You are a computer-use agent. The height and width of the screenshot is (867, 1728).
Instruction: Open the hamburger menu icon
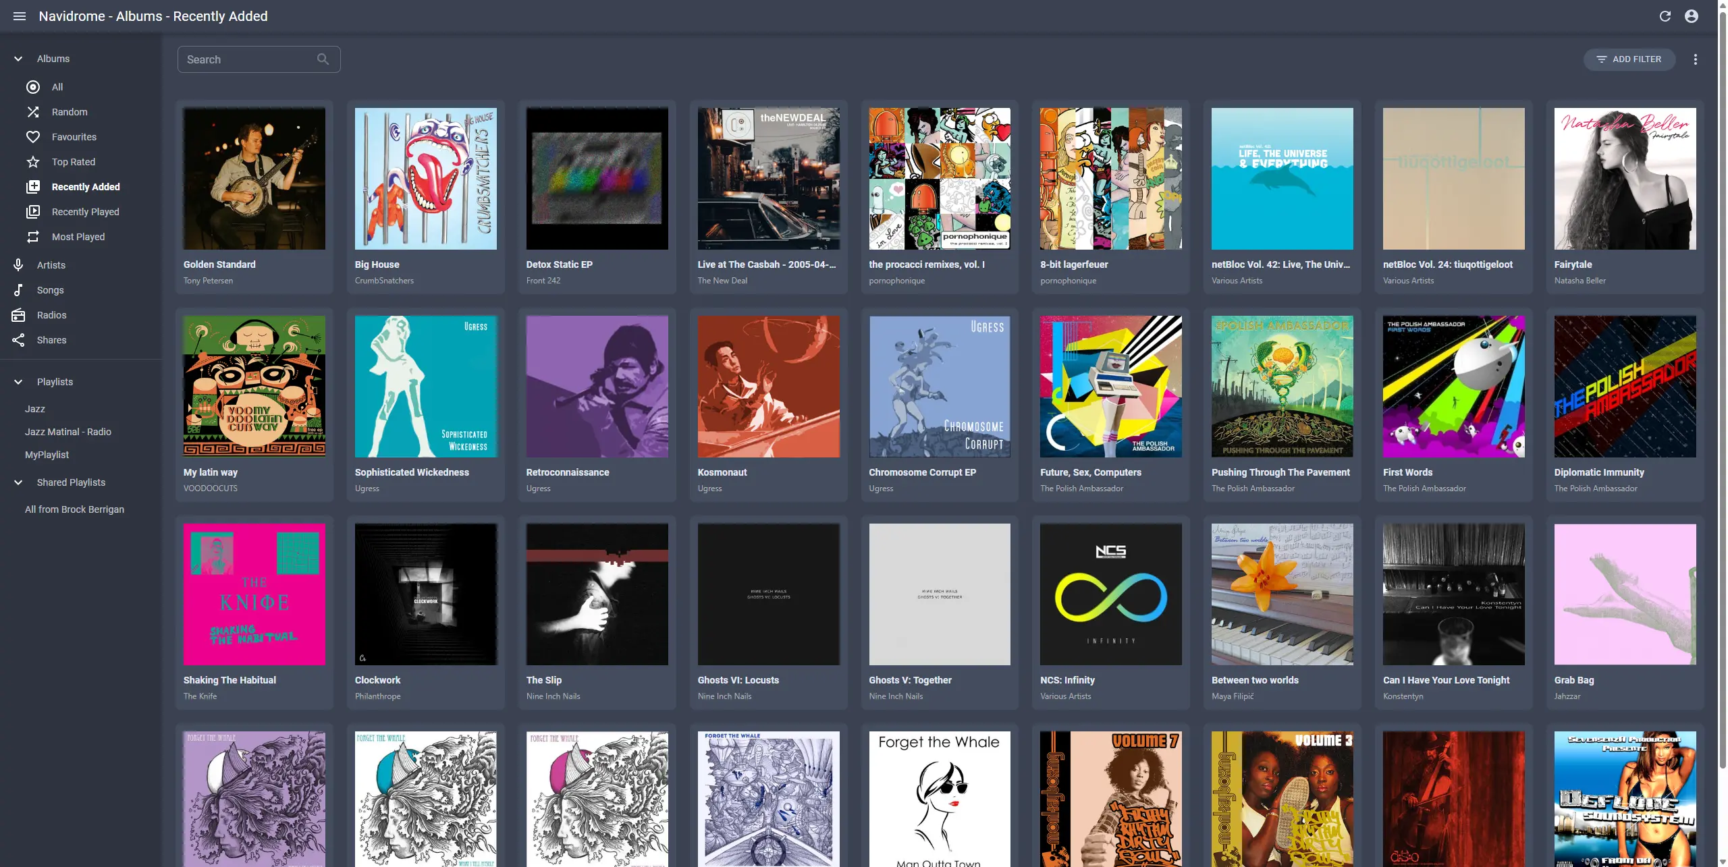coord(20,16)
